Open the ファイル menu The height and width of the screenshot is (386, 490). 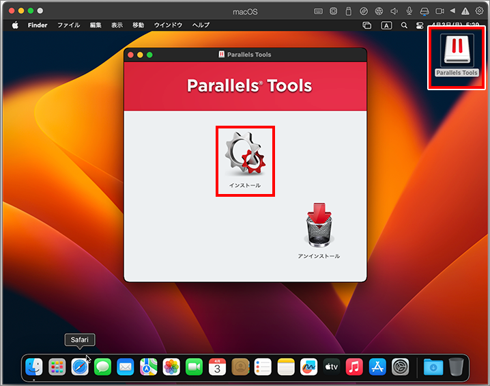point(69,25)
